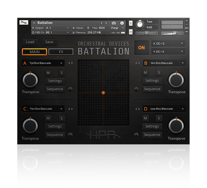Select next patch arrow for slot A
The image size is (207, 188).
pos(72,63)
